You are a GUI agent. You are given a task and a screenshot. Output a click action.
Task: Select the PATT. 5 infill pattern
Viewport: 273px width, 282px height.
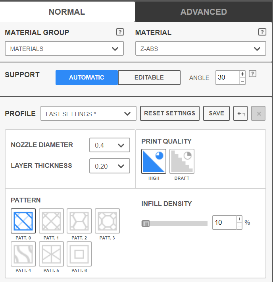[x=51, y=254]
